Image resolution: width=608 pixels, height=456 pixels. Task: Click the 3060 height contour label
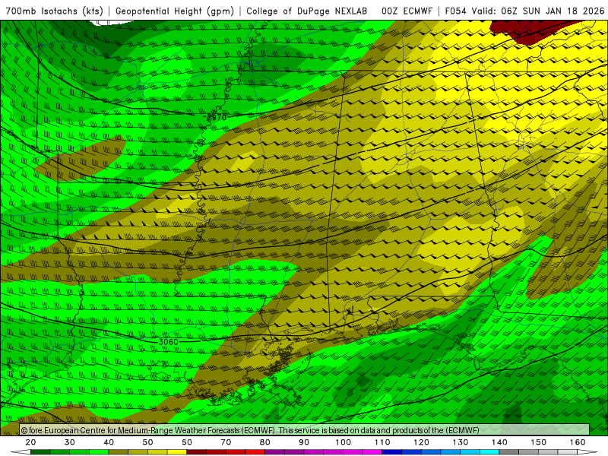(x=169, y=341)
